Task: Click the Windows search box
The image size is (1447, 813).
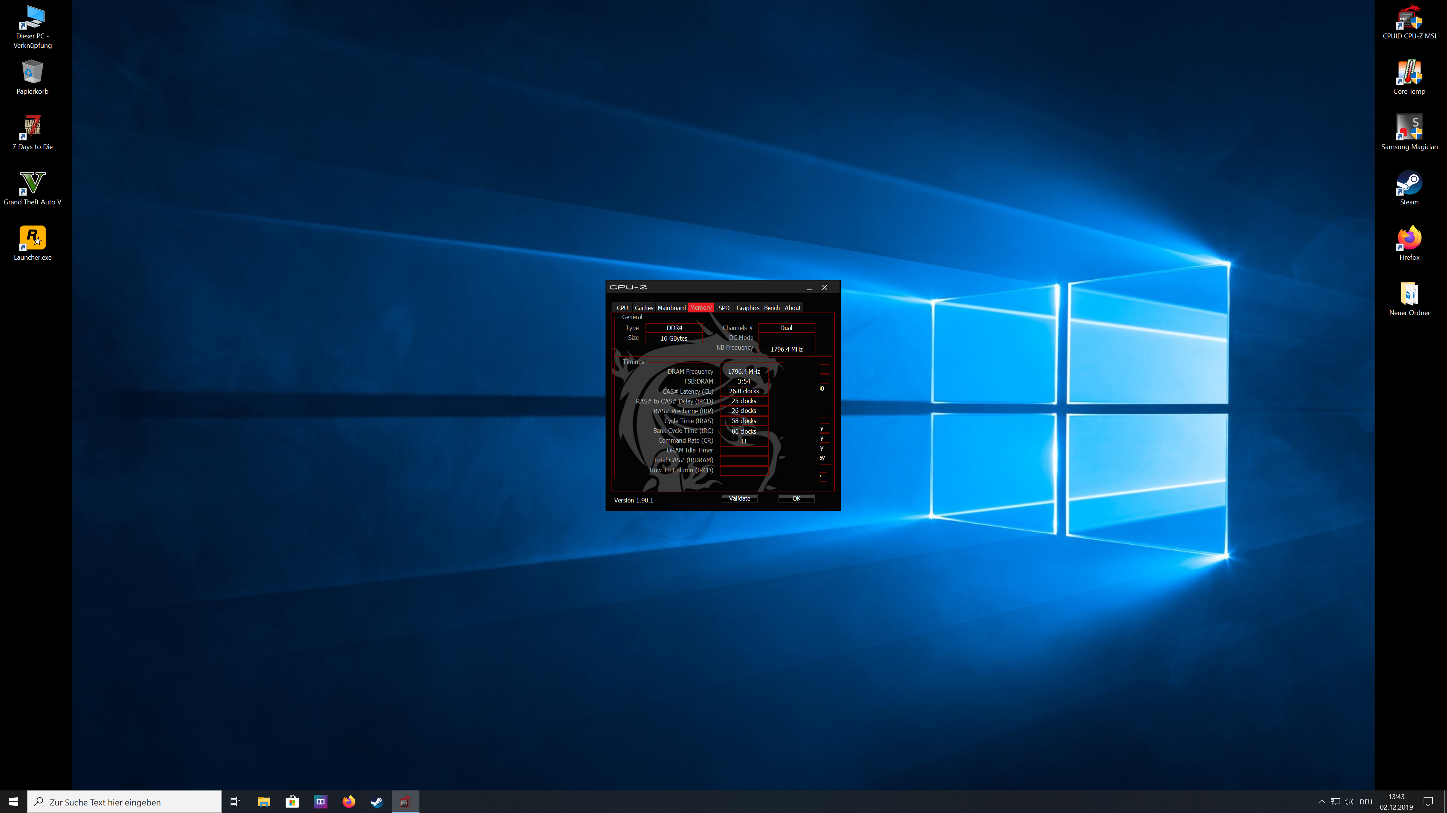Action: click(125, 802)
